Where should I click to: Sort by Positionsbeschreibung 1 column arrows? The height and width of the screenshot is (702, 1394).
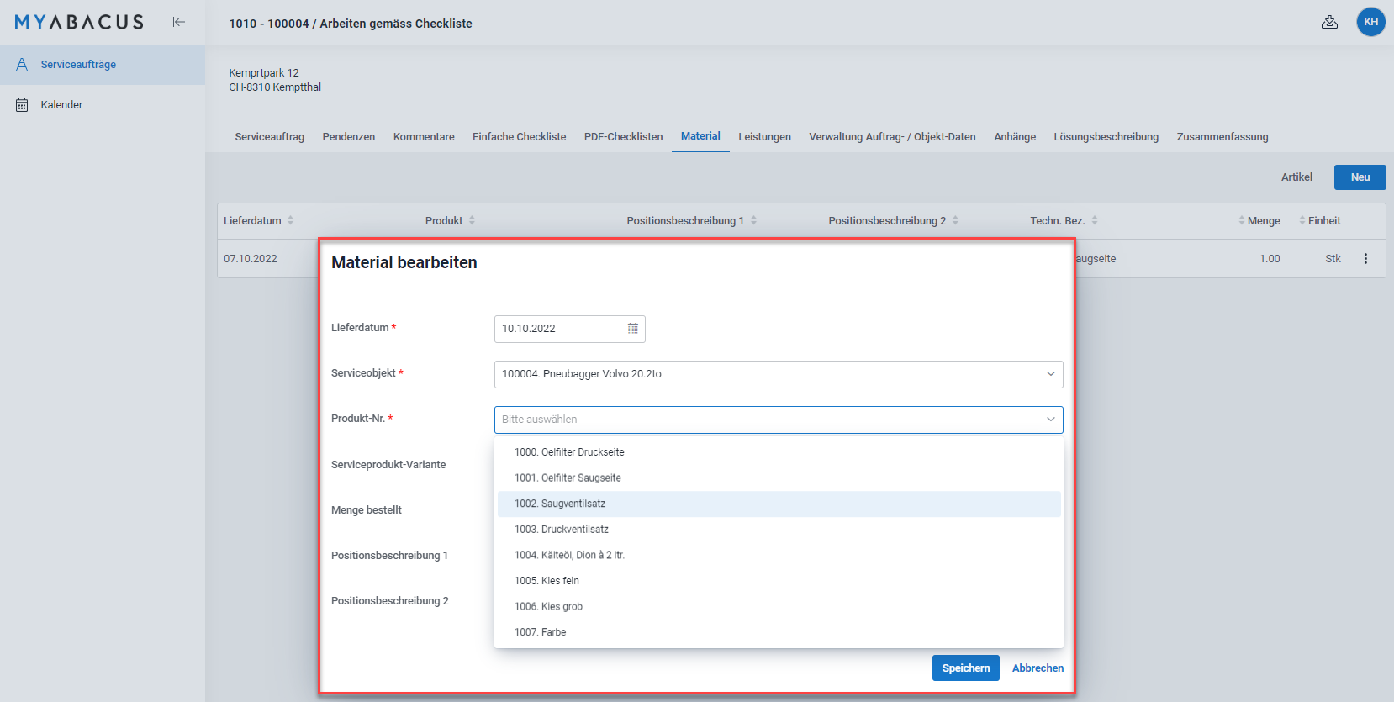coord(753,220)
